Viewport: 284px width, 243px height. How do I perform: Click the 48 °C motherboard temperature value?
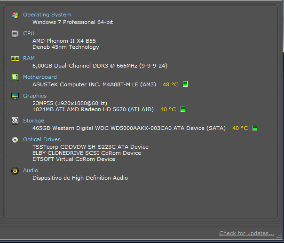click(170, 84)
